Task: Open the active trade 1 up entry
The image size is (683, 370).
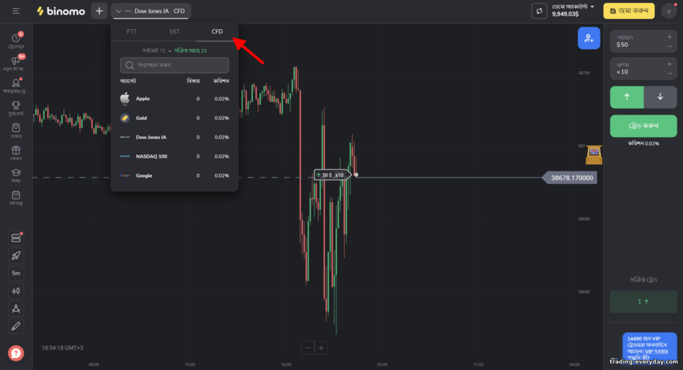Action: pos(643,302)
